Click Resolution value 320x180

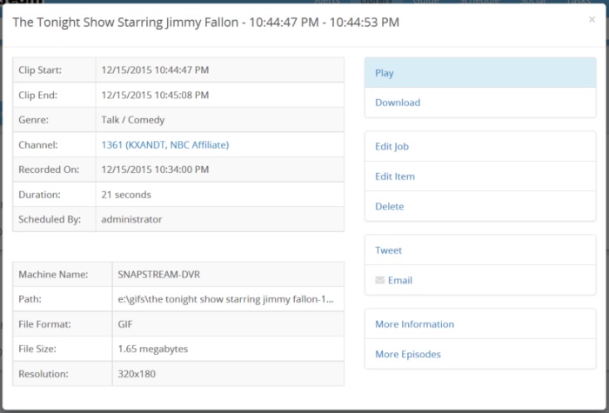coord(137,374)
